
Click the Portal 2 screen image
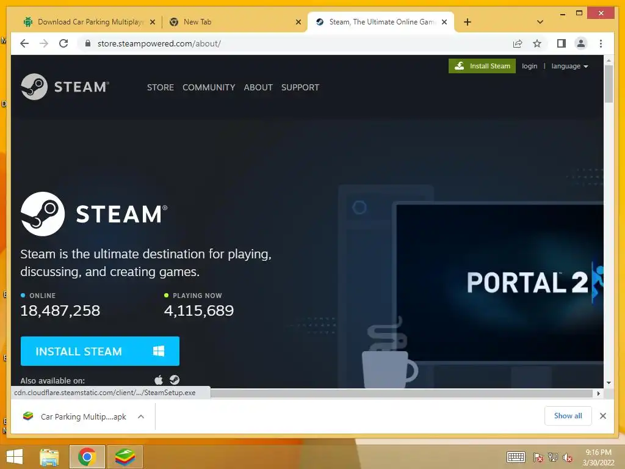tap(500, 282)
